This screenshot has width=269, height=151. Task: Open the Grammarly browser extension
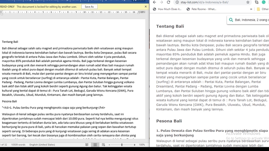[264, 2]
